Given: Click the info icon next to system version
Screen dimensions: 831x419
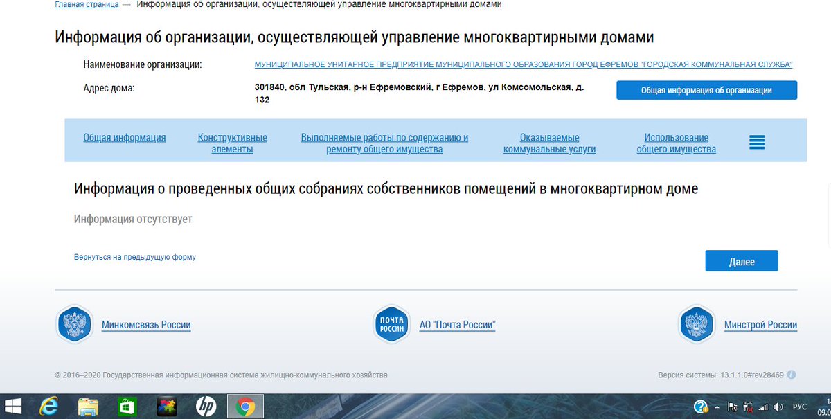Looking at the screenshot, I should 792,375.
